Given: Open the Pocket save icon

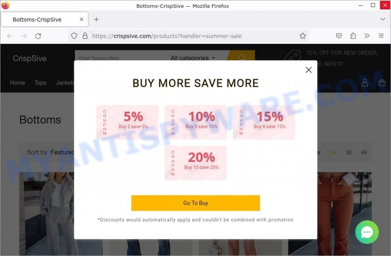Looking at the screenshot, I should [x=338, y=36].
